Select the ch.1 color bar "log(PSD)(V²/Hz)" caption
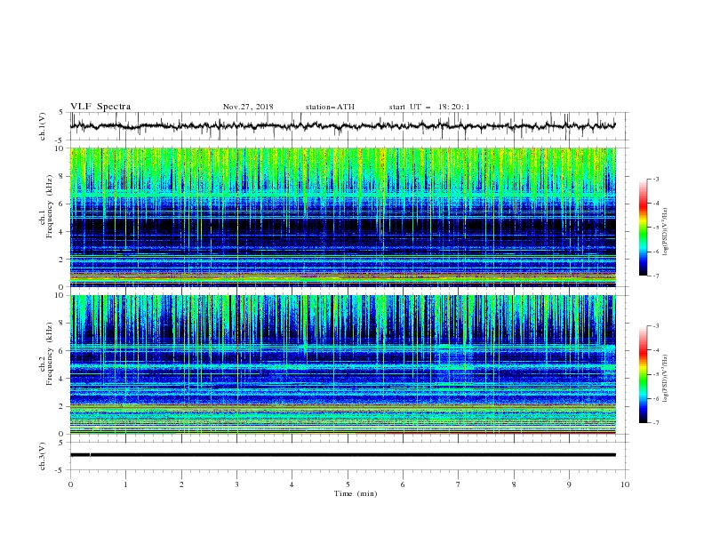The width and height of the screenshot is (704, 544). (x=666, y=232)
